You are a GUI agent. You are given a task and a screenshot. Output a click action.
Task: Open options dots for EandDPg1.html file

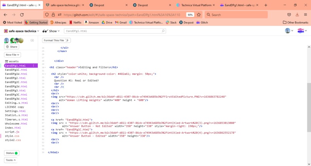pyautogui.click(x=33, y=66)
